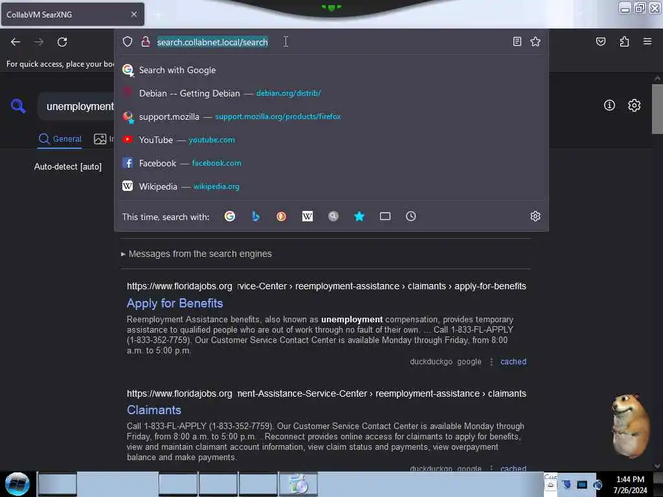This screenshot has width=663, height=497.
Task: Click the Recycle Bin taskbar icon
Action: 298,484
